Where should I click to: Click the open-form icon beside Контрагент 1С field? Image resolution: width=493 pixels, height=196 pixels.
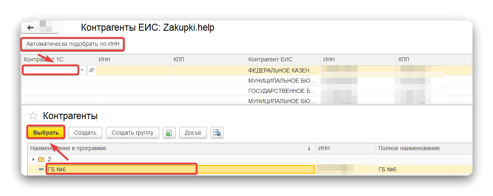tap(91, 70)
